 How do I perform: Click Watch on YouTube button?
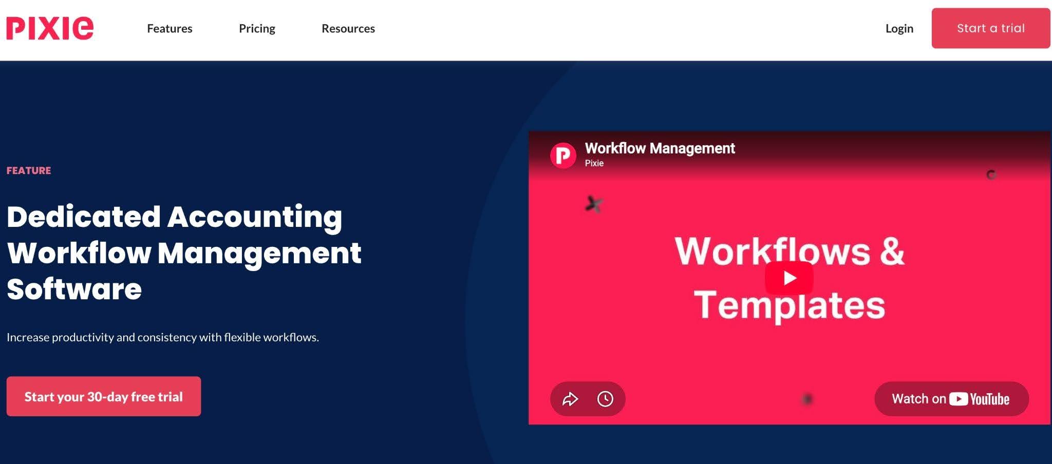click(x=951, y=399)
